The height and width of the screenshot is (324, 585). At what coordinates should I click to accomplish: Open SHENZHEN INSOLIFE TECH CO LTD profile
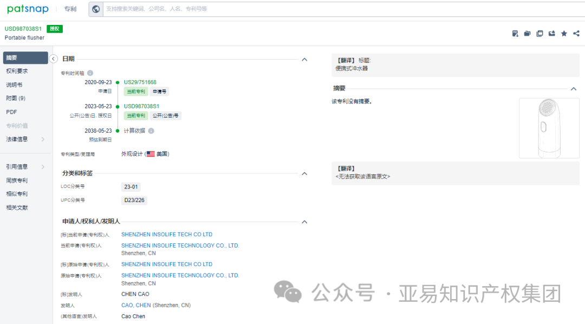(x=167, y=234)
